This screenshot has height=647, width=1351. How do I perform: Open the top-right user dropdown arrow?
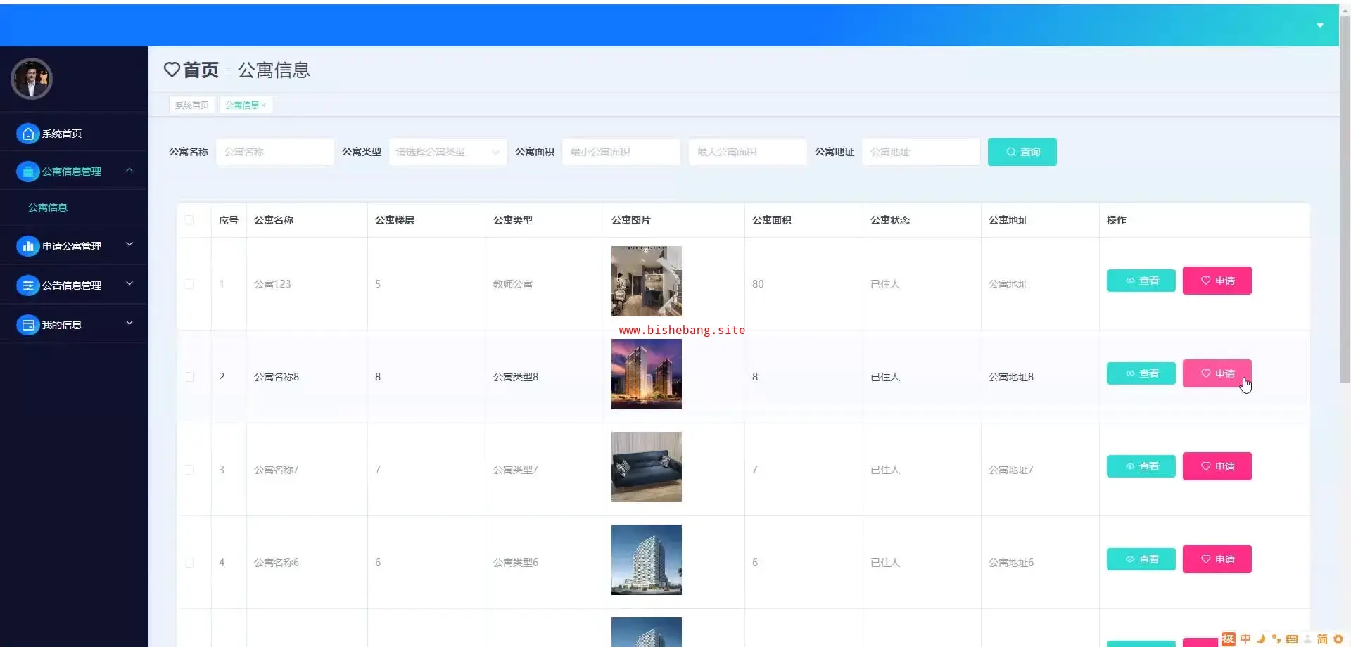[x=1320, y=25]
